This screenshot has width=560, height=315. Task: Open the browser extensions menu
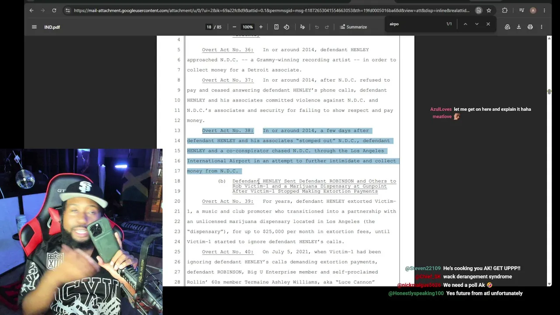pos(505,10)
